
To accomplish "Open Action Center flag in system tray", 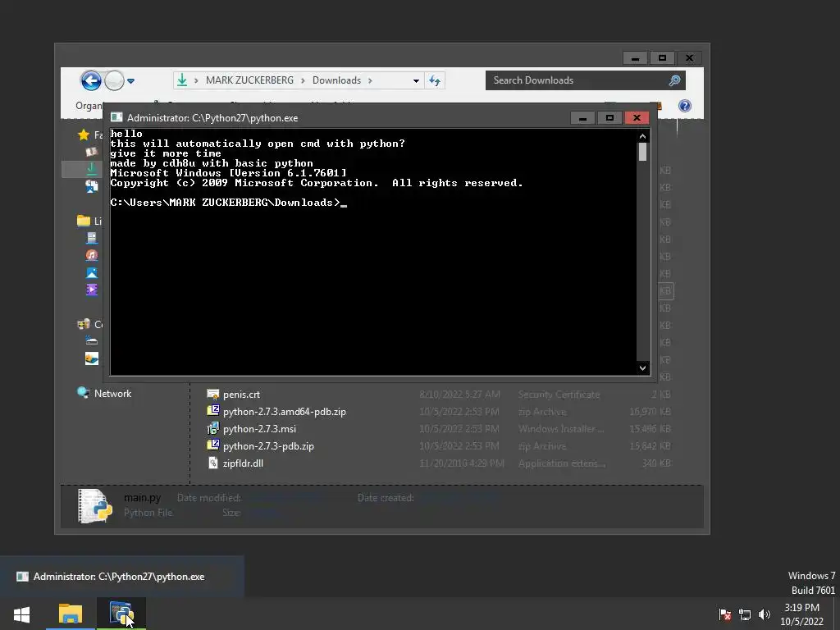I will tap(725, 614).
